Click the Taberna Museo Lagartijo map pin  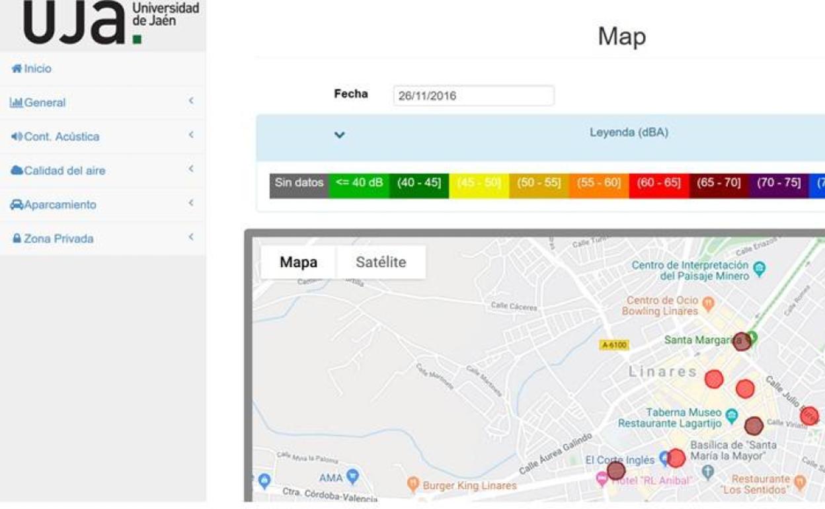[x=731, y=416]
